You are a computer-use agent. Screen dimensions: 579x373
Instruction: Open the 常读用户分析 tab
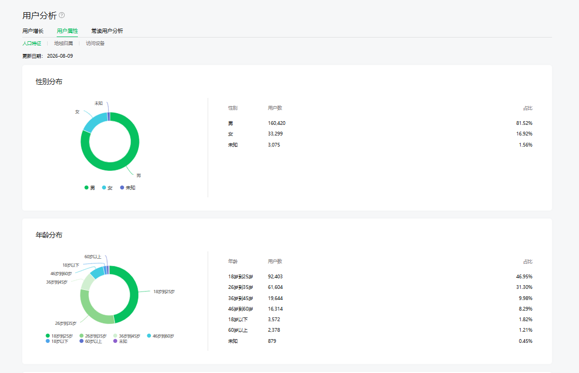[x=107, y=31]
